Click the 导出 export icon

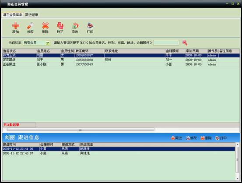pos(75,26)
